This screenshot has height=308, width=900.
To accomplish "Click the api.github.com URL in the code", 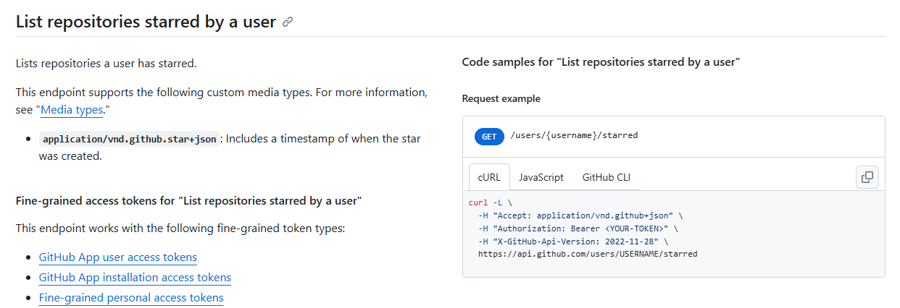I will click(x=587, y=254).
